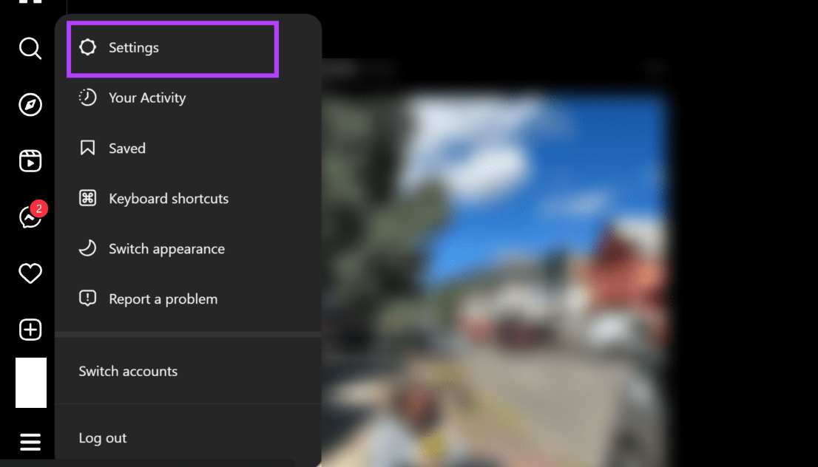Click Log out
Viewport: 818px width, 467px height.
[188, 437]
